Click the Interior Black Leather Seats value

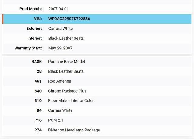tap(66, 38)
